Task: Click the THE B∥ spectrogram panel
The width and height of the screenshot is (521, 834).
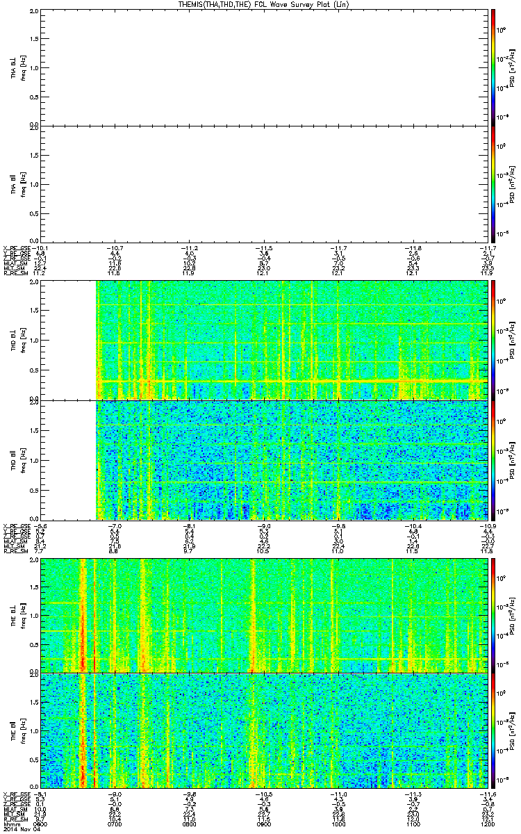Action: coord(263,730)
